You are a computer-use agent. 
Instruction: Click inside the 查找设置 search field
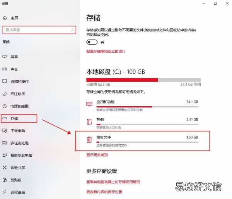pyautogui.click(x=39, y=30)
